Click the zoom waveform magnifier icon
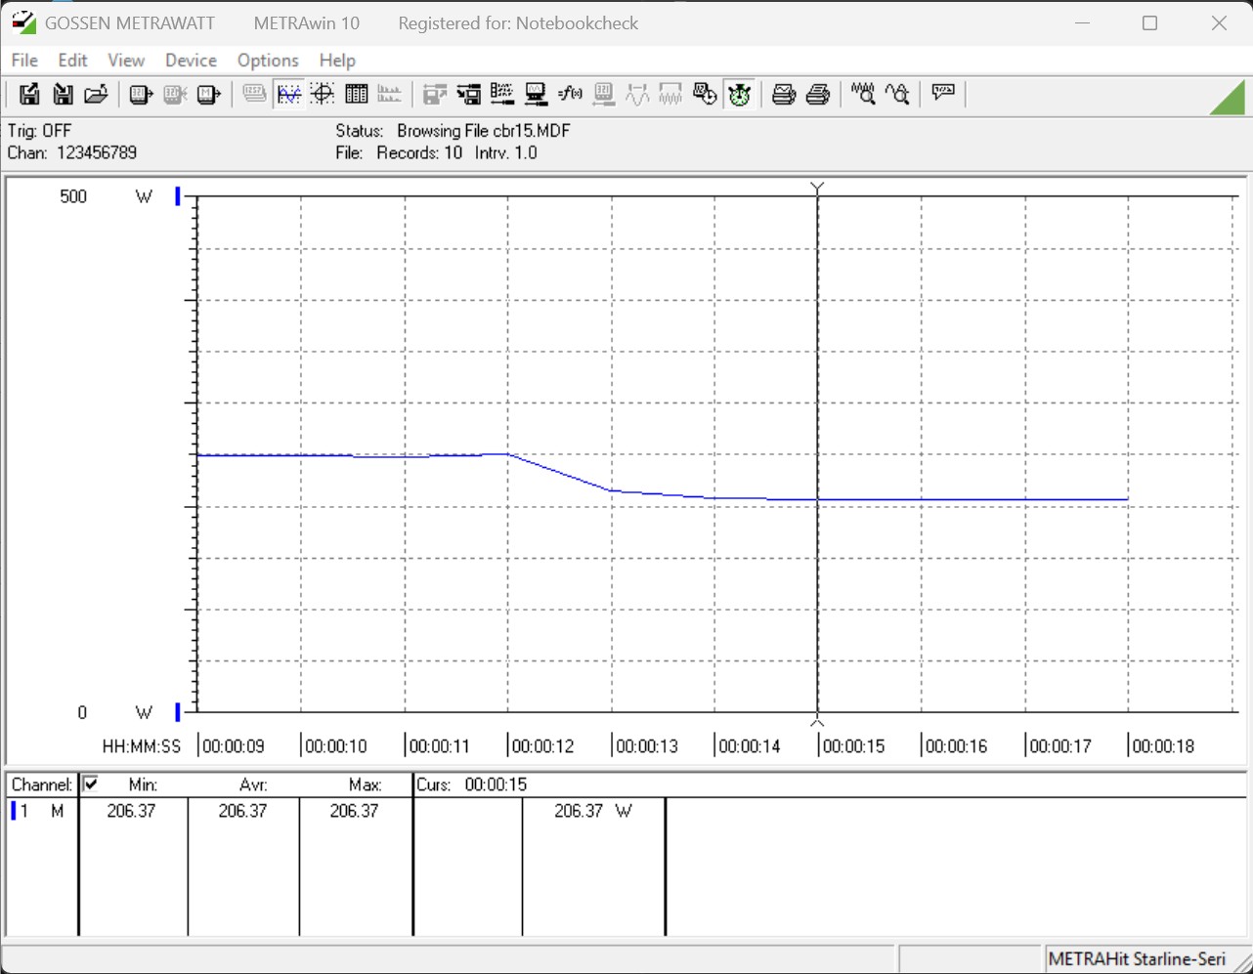This screenshot has height=974, width=1253. point(862,94)
